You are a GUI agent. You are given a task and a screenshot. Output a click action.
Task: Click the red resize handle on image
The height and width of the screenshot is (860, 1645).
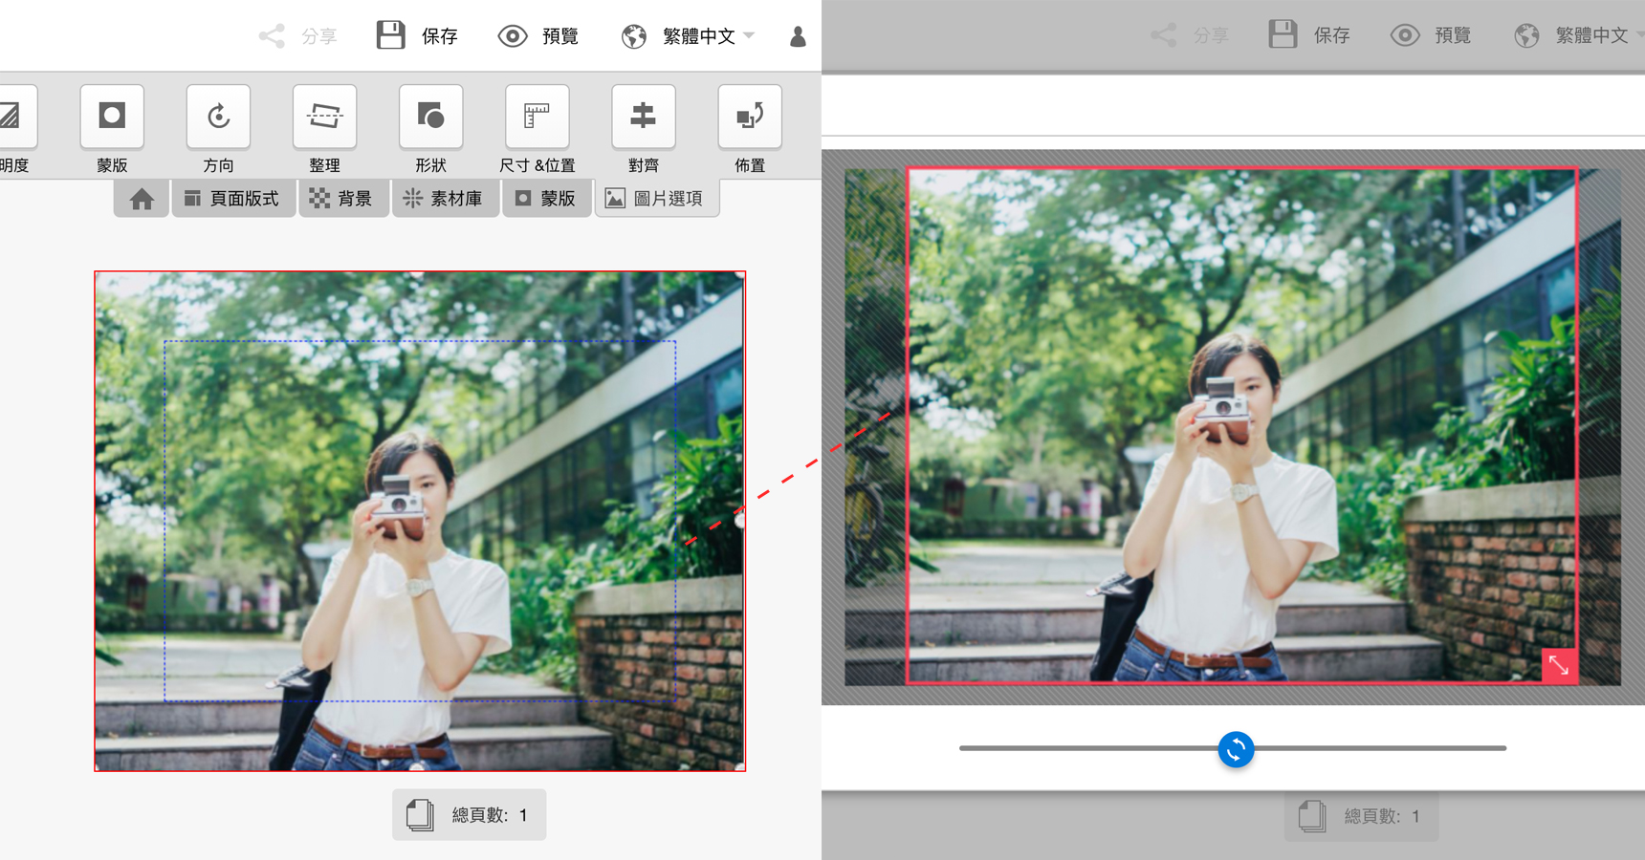[x=1558, y=665]
